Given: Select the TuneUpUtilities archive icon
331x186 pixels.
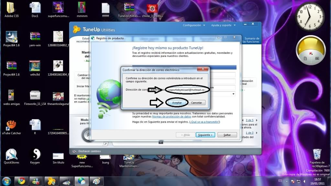Looking at the screenshot, I should pyautogui.click(x=129, y=10).
